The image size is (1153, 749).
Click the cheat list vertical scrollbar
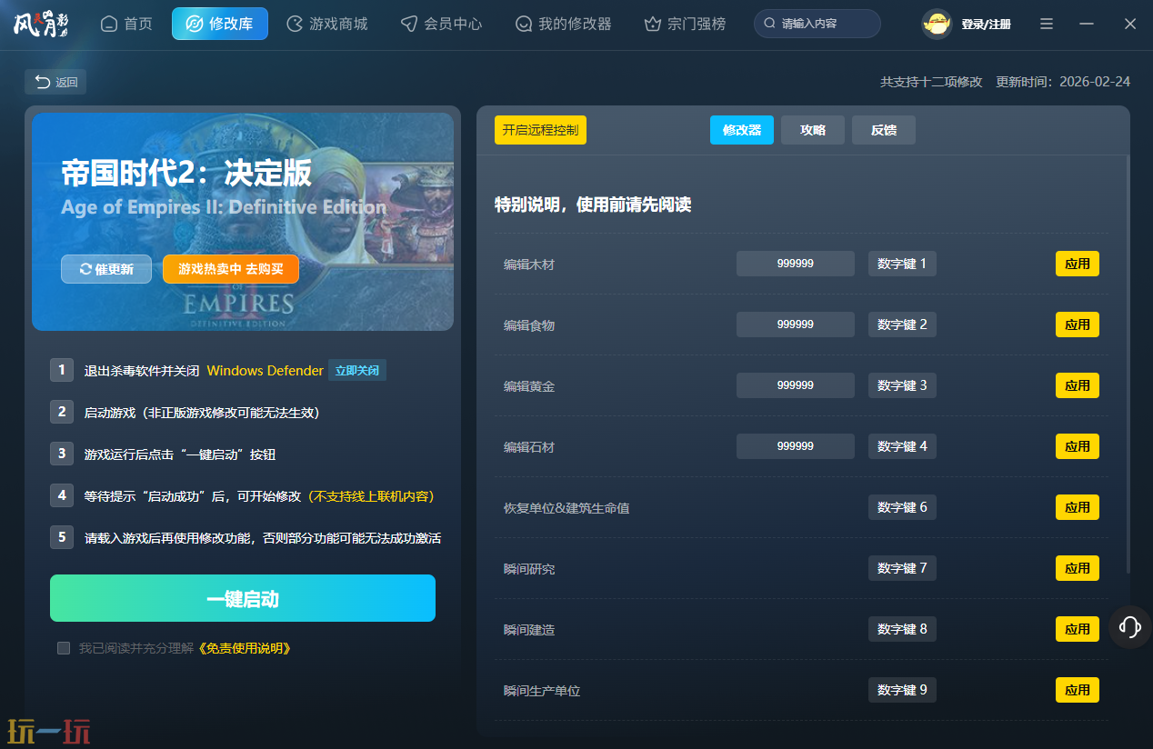(x=1128, y=364)
